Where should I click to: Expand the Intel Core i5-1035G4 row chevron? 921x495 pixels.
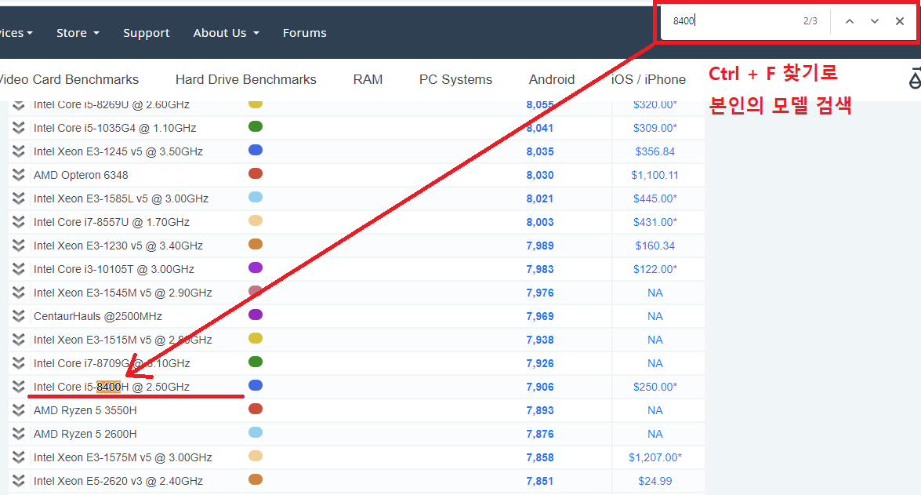coord(19,128)
